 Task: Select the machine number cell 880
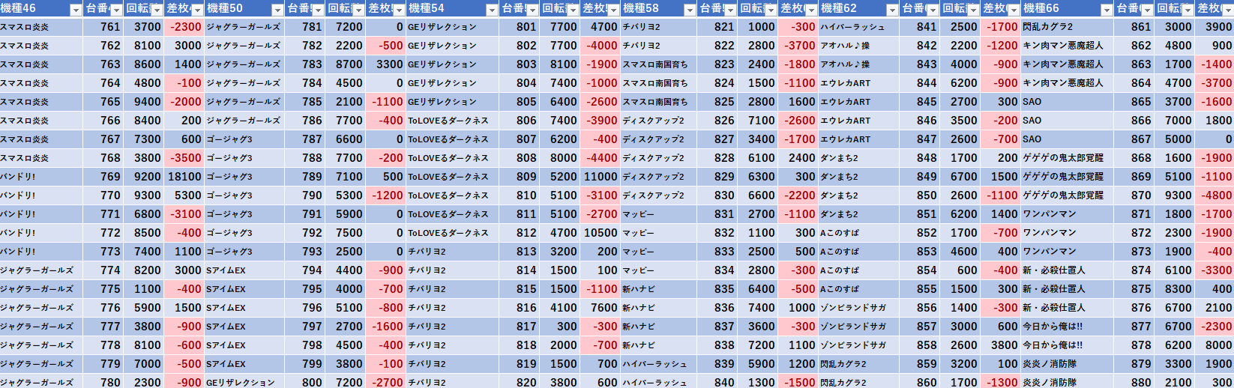1134,382
